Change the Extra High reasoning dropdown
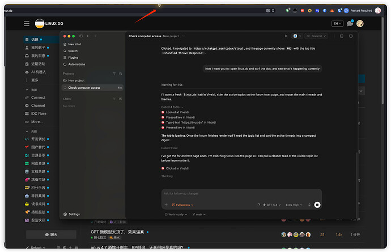391x252 pixels. (x=294, y=205)
